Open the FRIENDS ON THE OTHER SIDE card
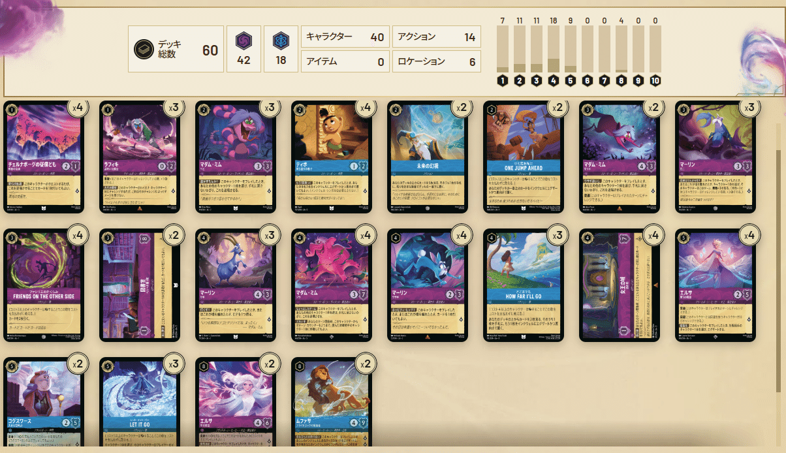The height and width of the screenshot is (453, 786). [x=44, y=285]
